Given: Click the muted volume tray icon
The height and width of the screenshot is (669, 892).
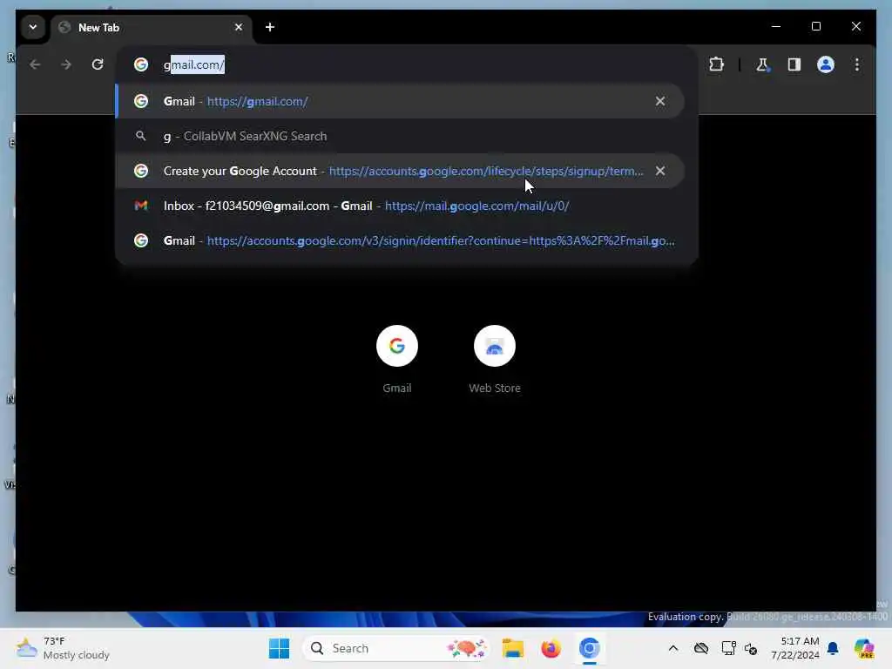Looking at the screenshot, I should pos(751,648).
